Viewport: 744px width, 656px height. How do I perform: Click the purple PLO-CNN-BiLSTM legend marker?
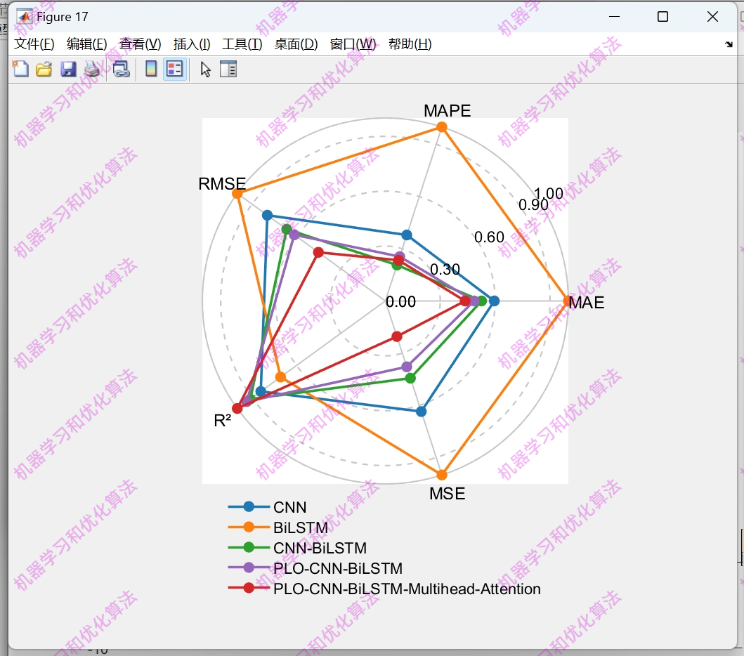(249, 568)
